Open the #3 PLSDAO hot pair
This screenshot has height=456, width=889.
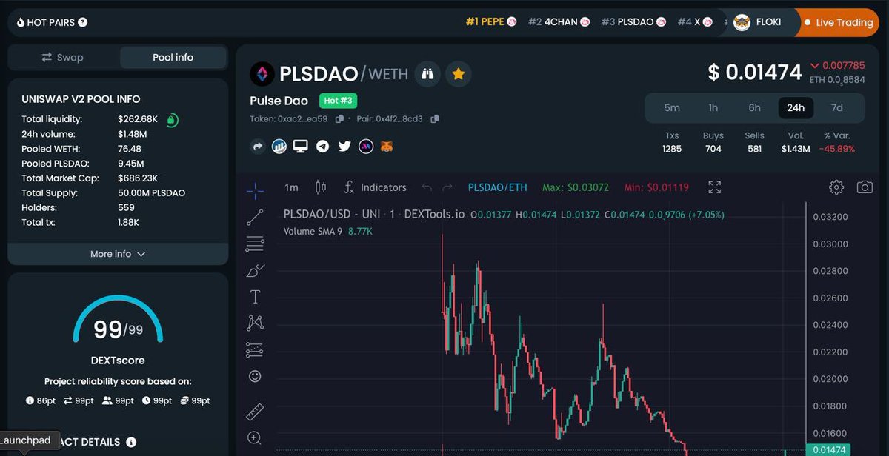(x=633, y=22)
